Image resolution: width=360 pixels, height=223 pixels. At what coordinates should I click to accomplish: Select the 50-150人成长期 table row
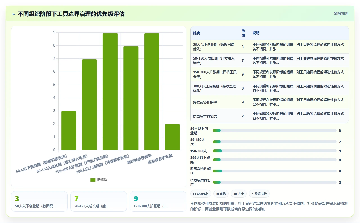click(269, 60)
